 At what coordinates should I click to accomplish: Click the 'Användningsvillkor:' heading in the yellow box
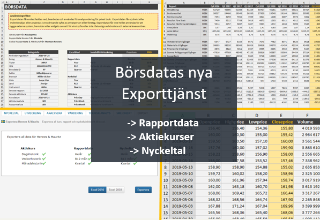(x=20, y=16)
